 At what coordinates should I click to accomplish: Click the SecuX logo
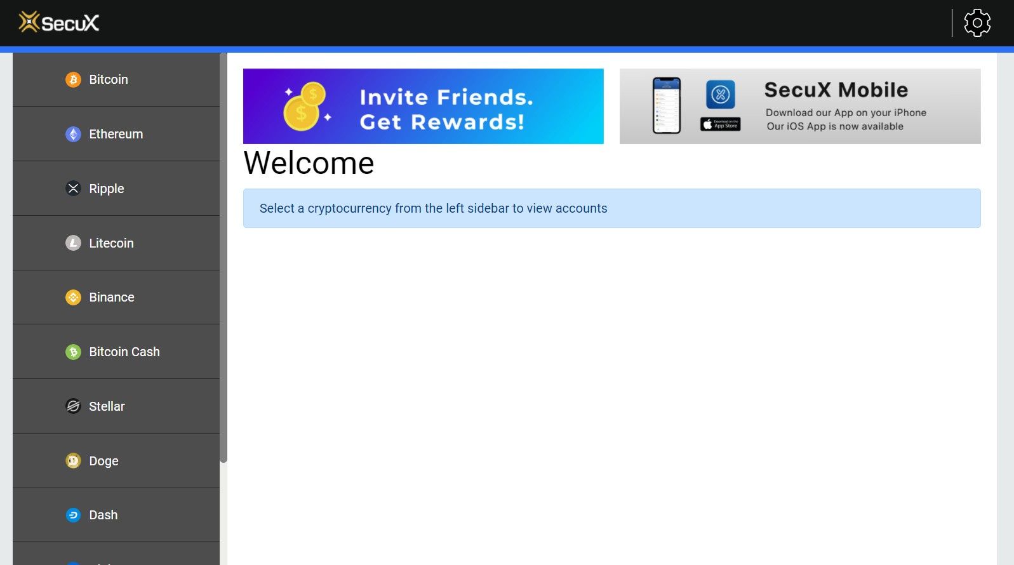59,22
